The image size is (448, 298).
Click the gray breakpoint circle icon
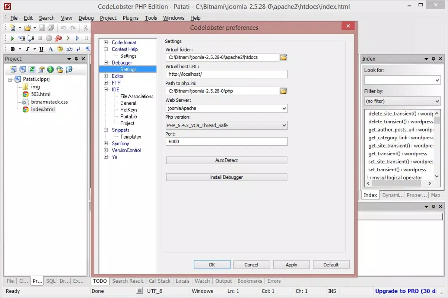pos(49,38)
